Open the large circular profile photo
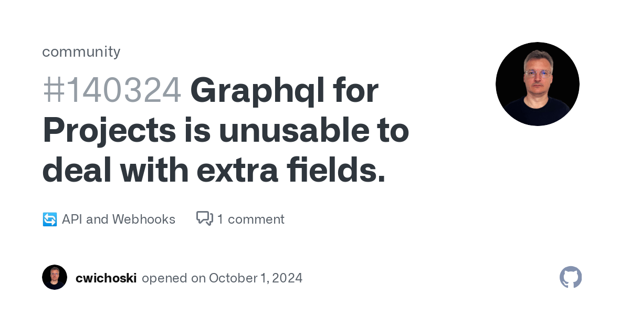The width and height of the screenshot is (630, 315). [538, 84]
